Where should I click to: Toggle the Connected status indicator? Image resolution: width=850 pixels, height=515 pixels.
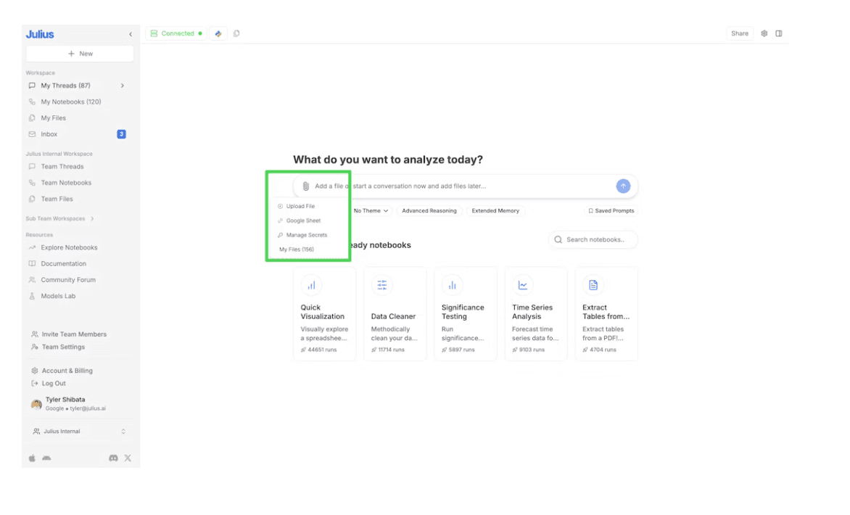175,33
